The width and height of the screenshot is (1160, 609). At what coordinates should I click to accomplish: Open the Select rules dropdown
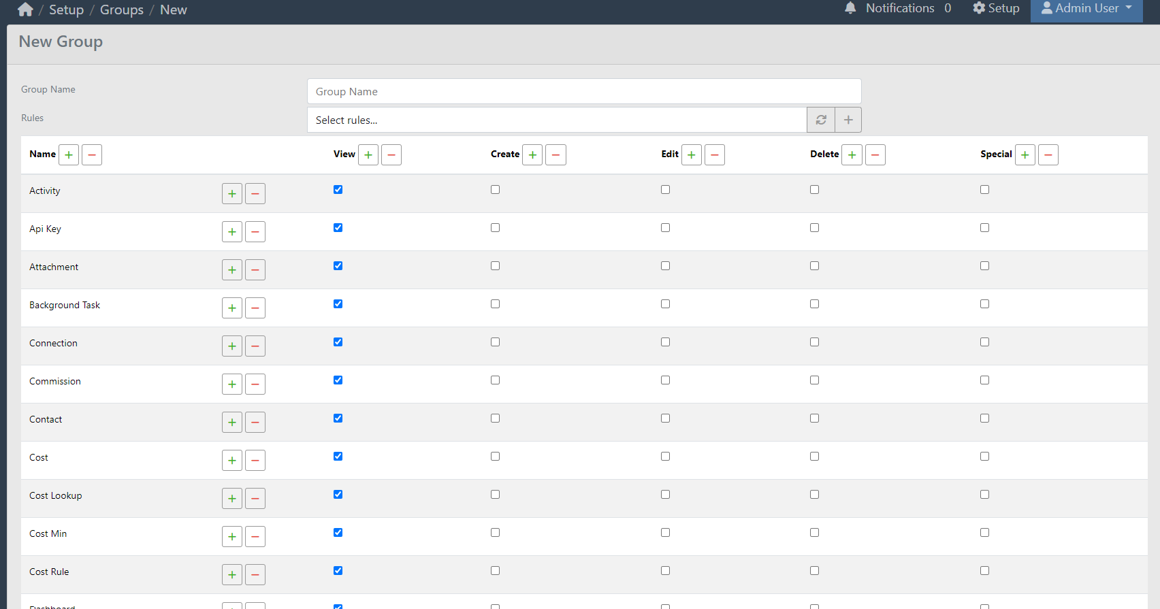(x=557, y=120)
